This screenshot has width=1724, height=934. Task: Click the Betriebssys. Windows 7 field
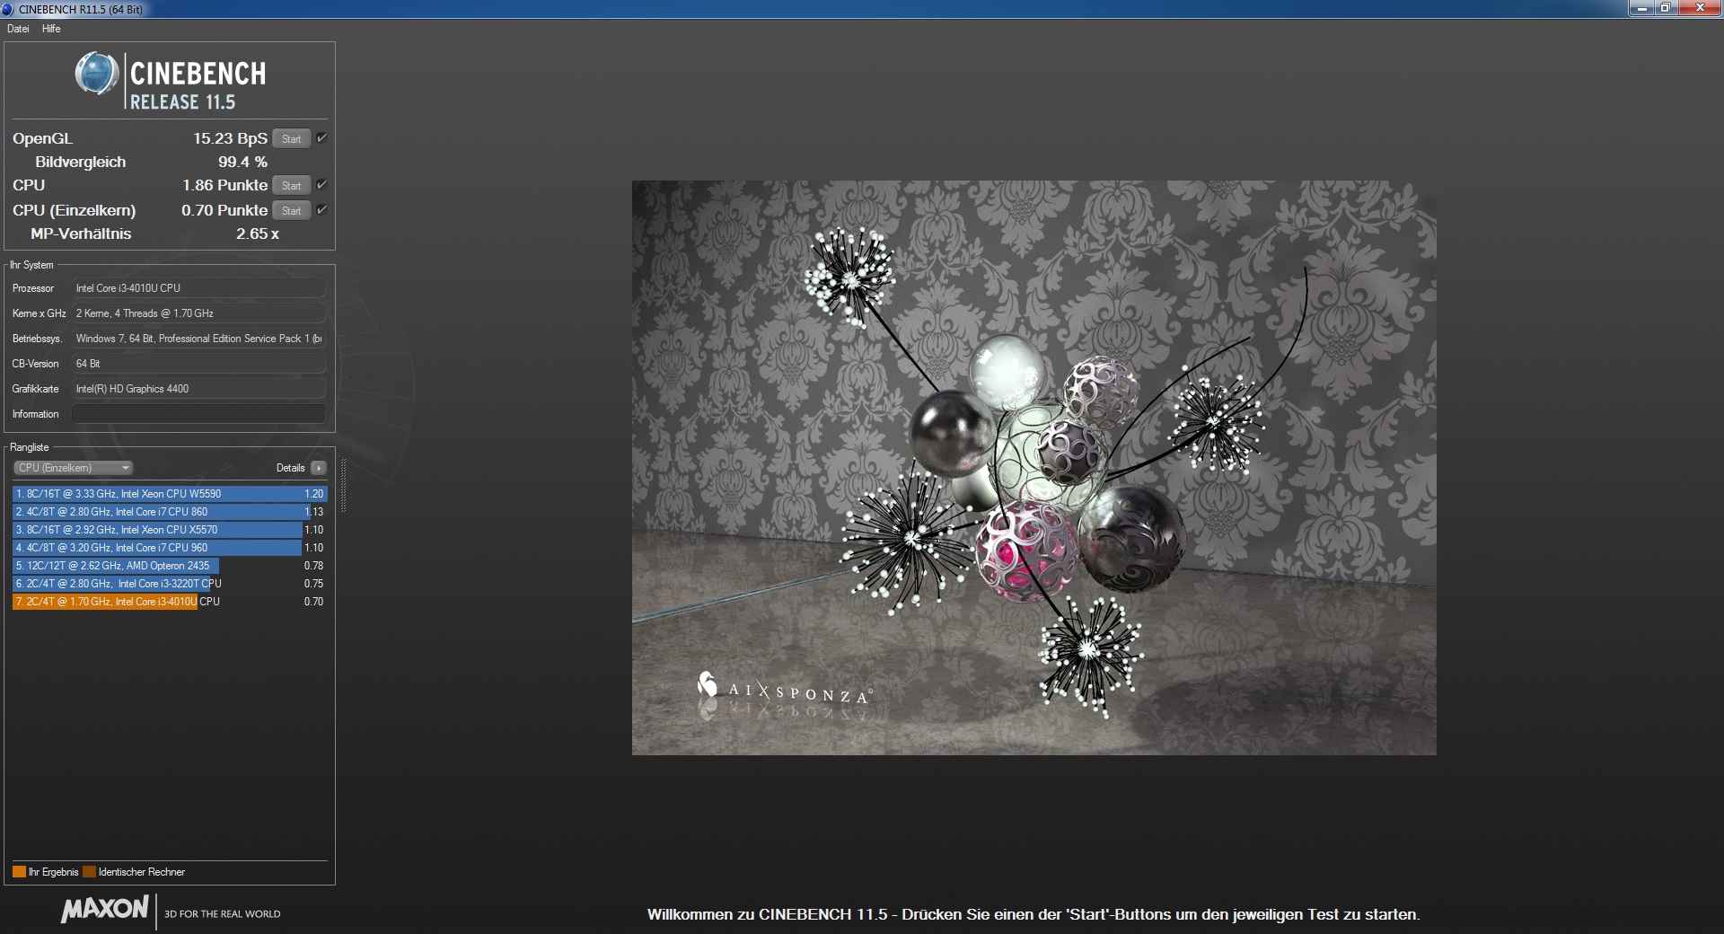pos(198,339)
